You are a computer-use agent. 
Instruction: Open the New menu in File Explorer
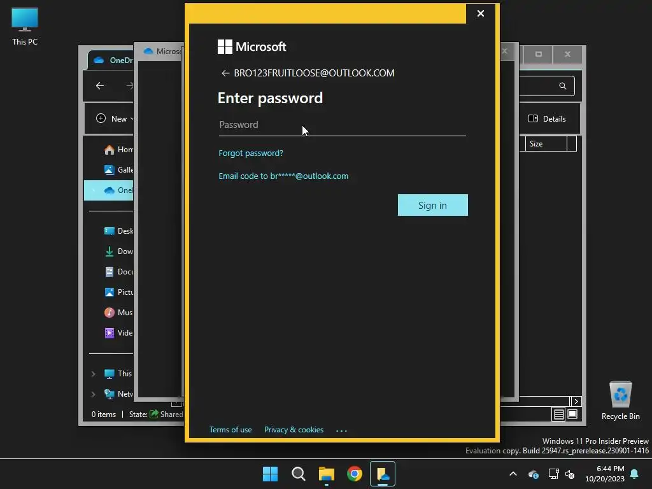coord(115,118)
